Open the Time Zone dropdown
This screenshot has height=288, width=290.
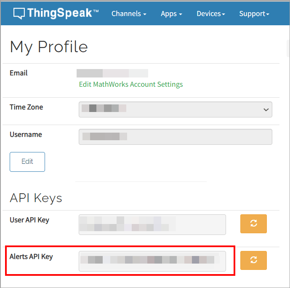click(x=175, y=109)
